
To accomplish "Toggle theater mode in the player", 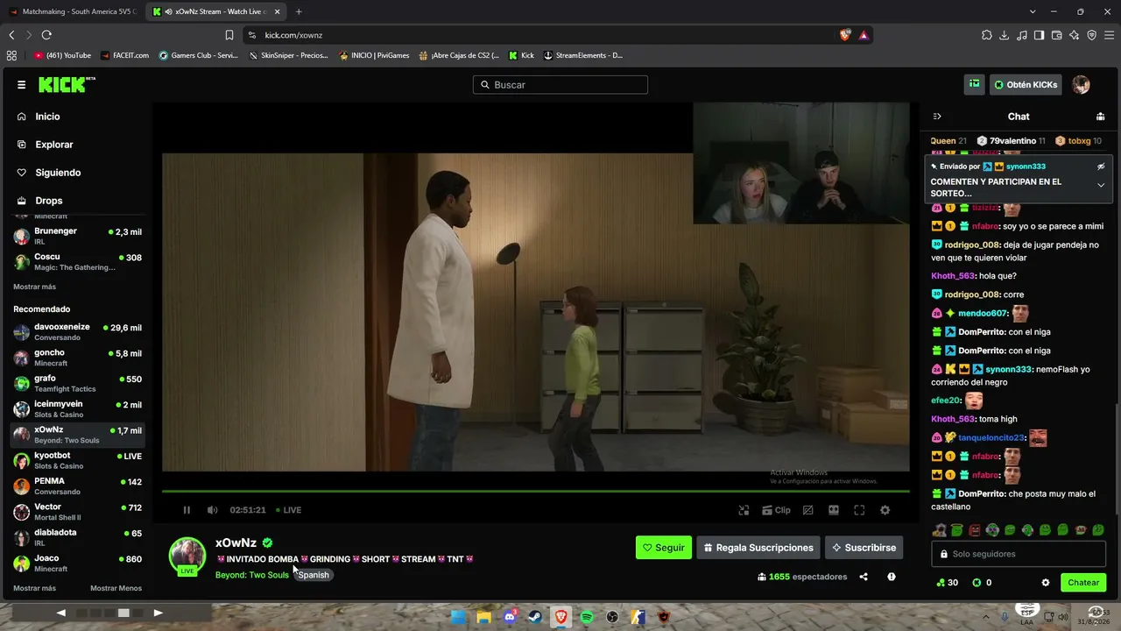I will [x=834, y=510].
